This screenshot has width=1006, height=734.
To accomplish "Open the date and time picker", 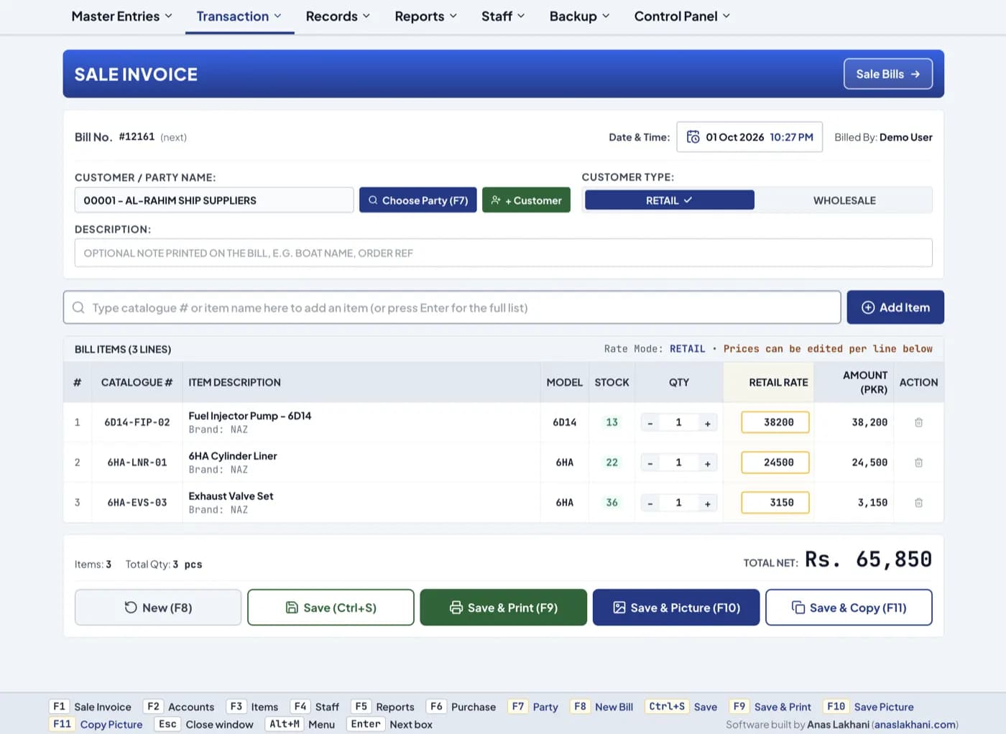I will (x=749, y=137).
